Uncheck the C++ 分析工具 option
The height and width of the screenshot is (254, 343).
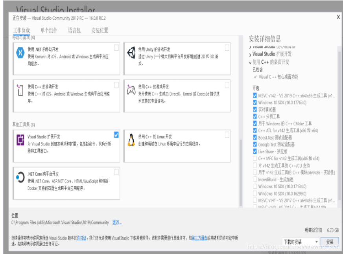[255, 116]
